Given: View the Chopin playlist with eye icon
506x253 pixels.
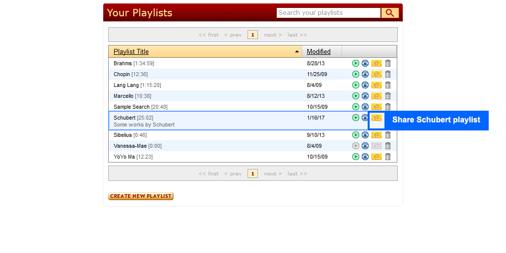Looking at the screenshot, I should tap(365, 74).
